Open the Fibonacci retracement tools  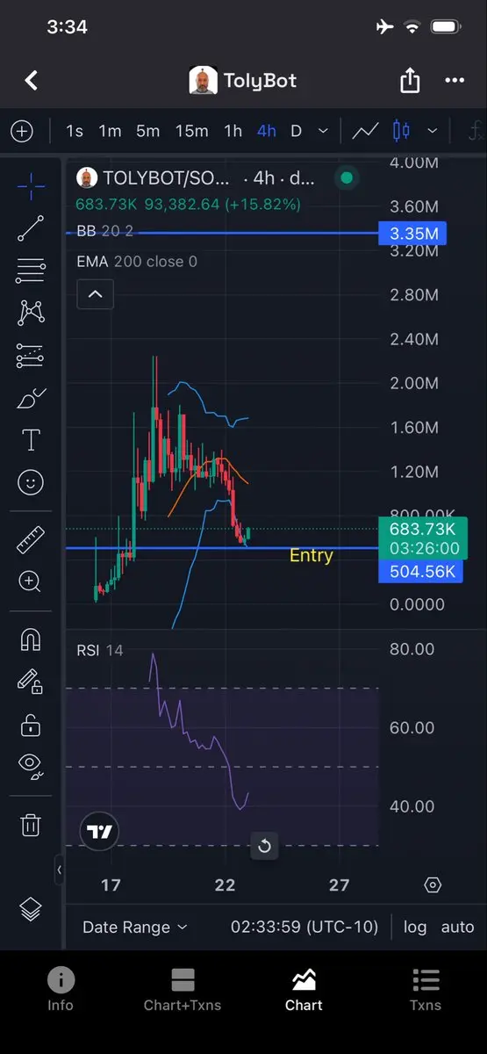pos(31,270)
